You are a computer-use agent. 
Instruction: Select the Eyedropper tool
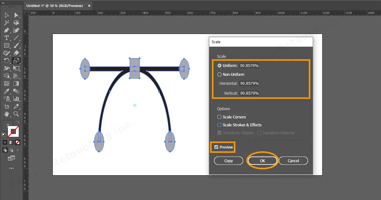(6, 91)
